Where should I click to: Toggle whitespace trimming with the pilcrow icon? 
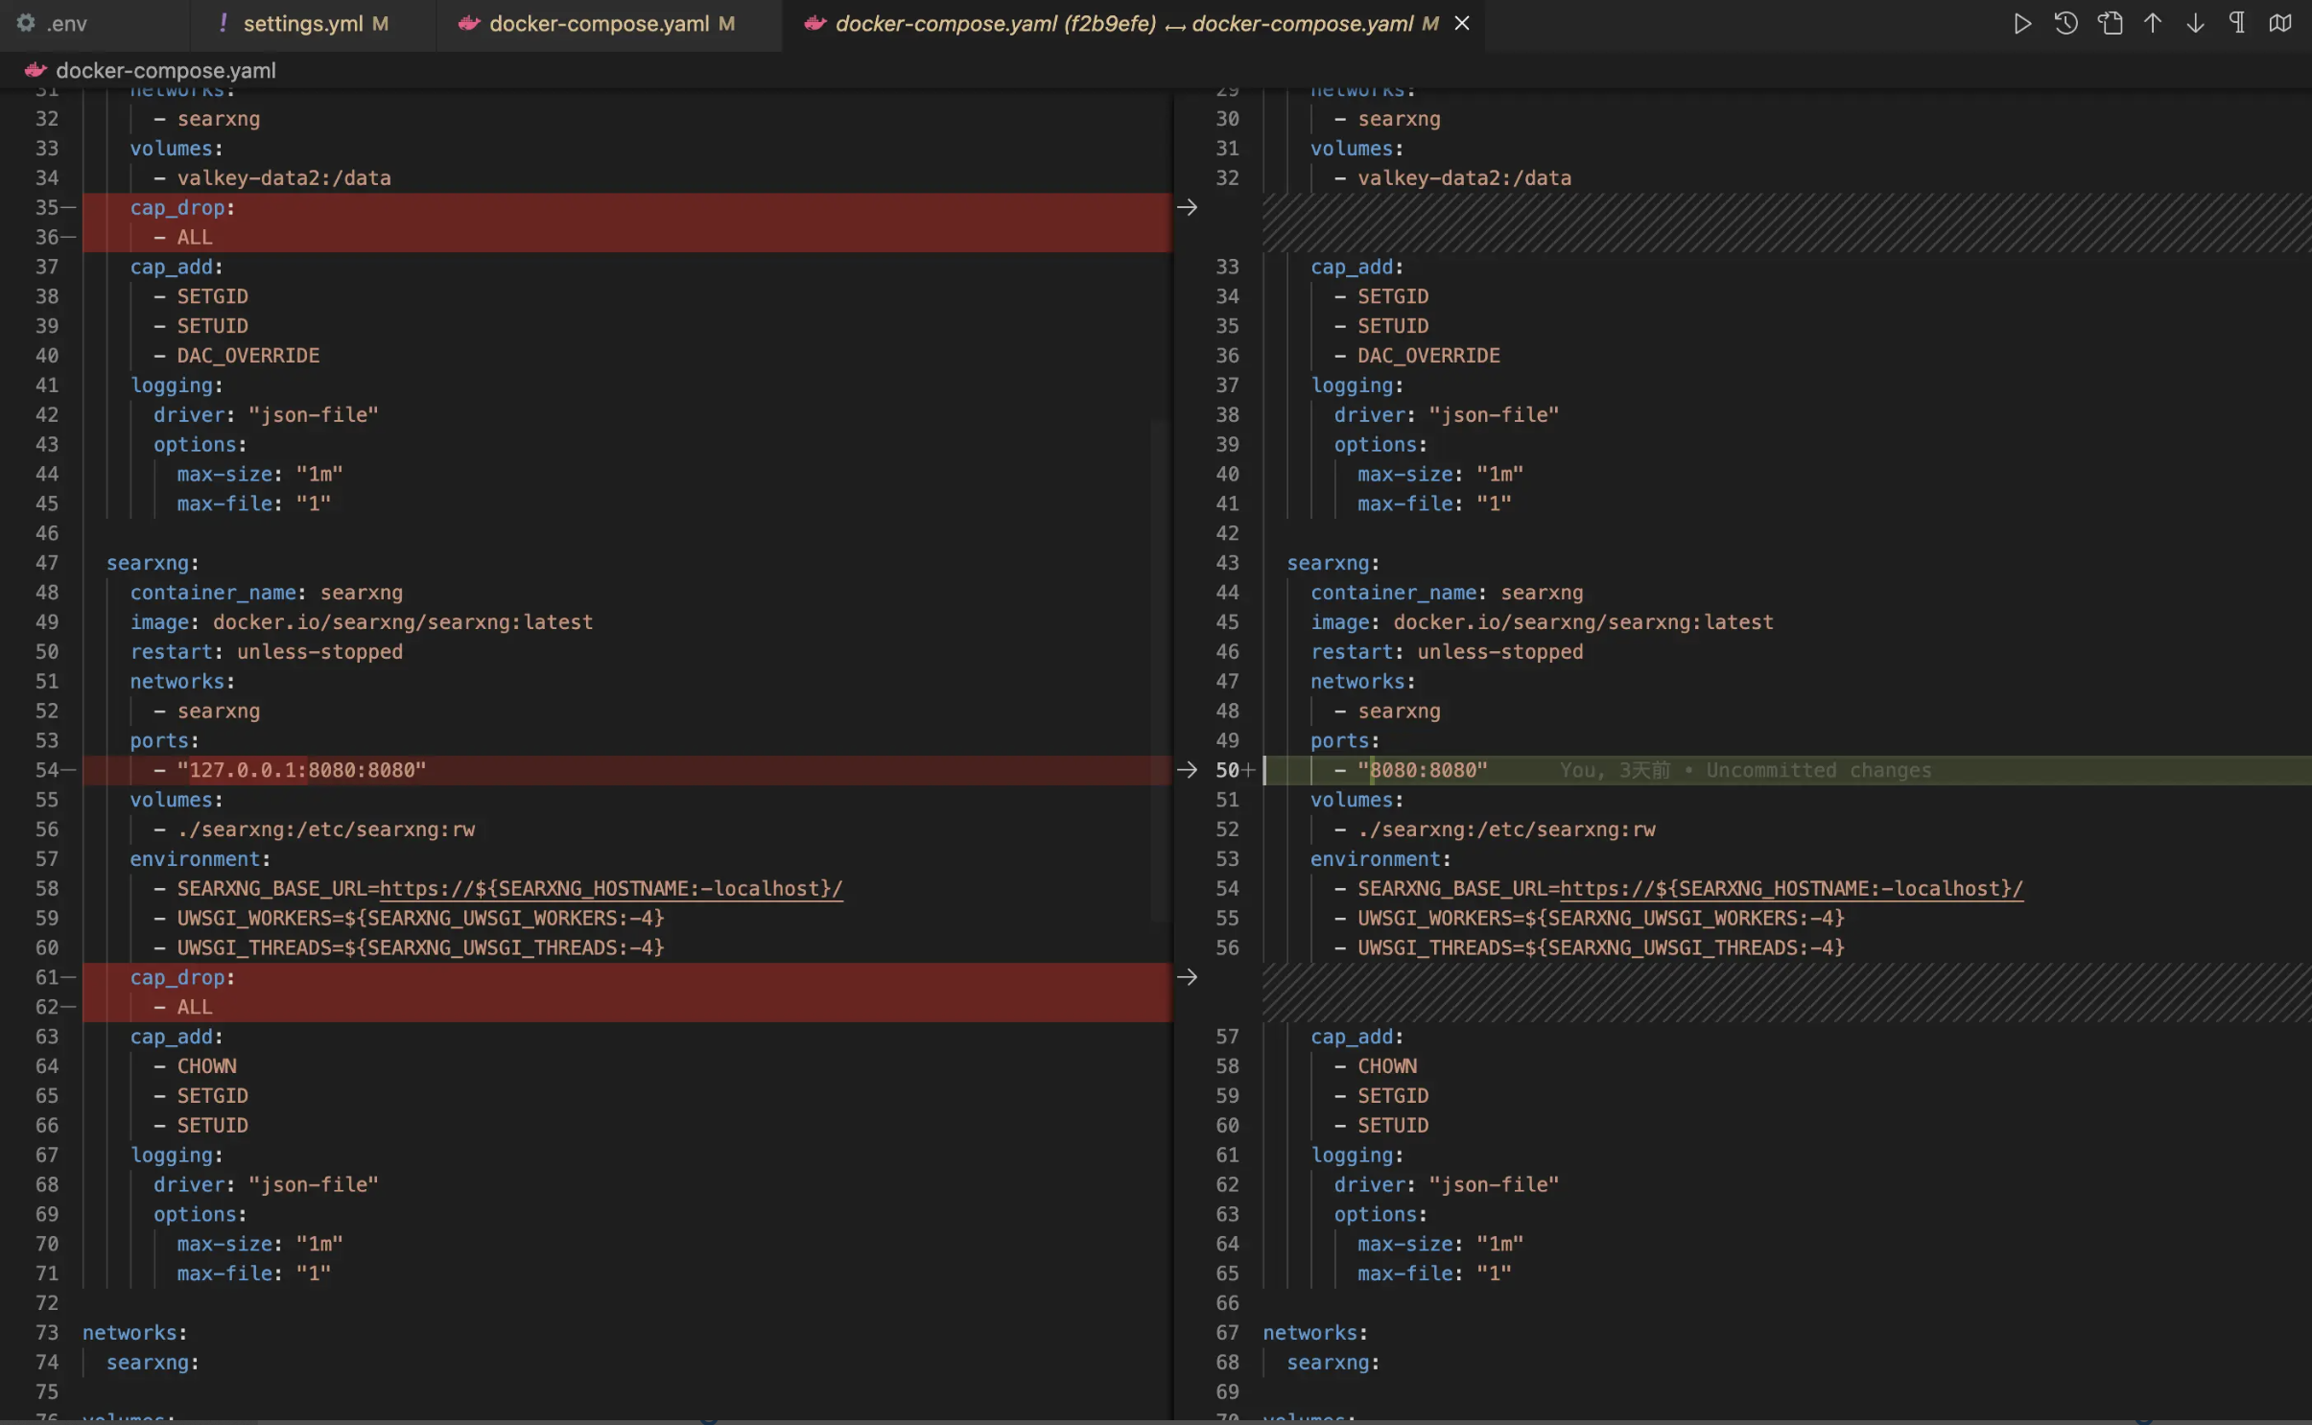[x=2237, y=23]
